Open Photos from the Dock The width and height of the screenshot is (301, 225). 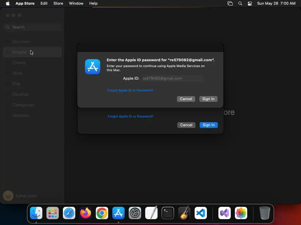point(241,213)
